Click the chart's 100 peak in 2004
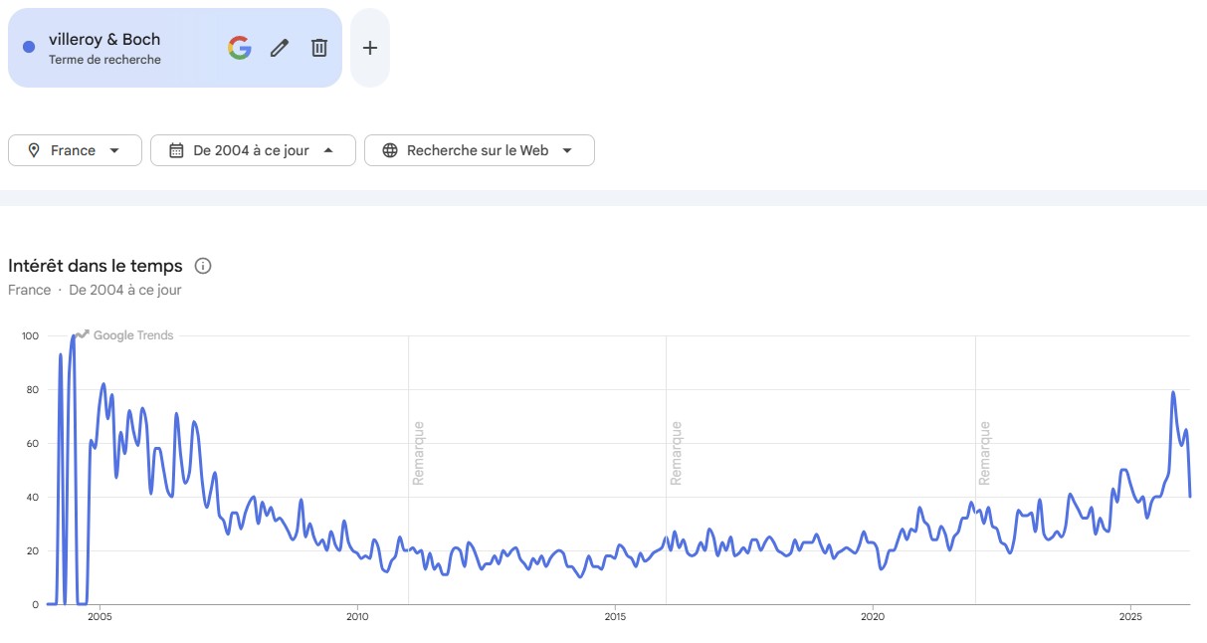1207x643 pixels. tap(74, 336)
